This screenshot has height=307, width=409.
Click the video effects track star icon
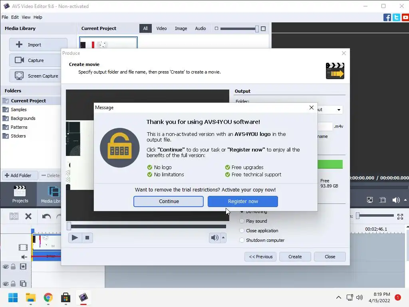(x=23, y=267)
